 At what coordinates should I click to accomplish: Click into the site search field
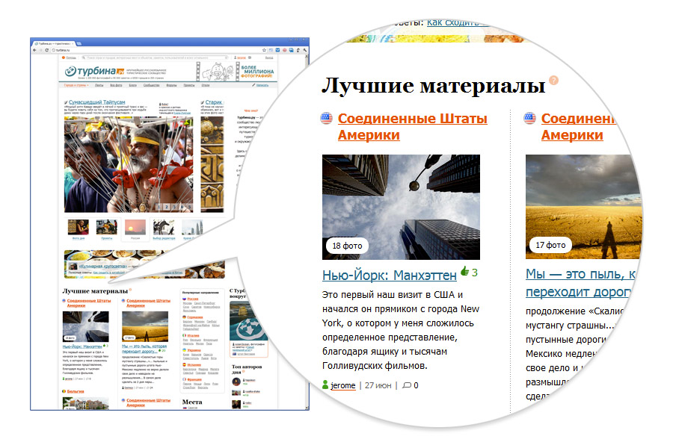[157, 57]
